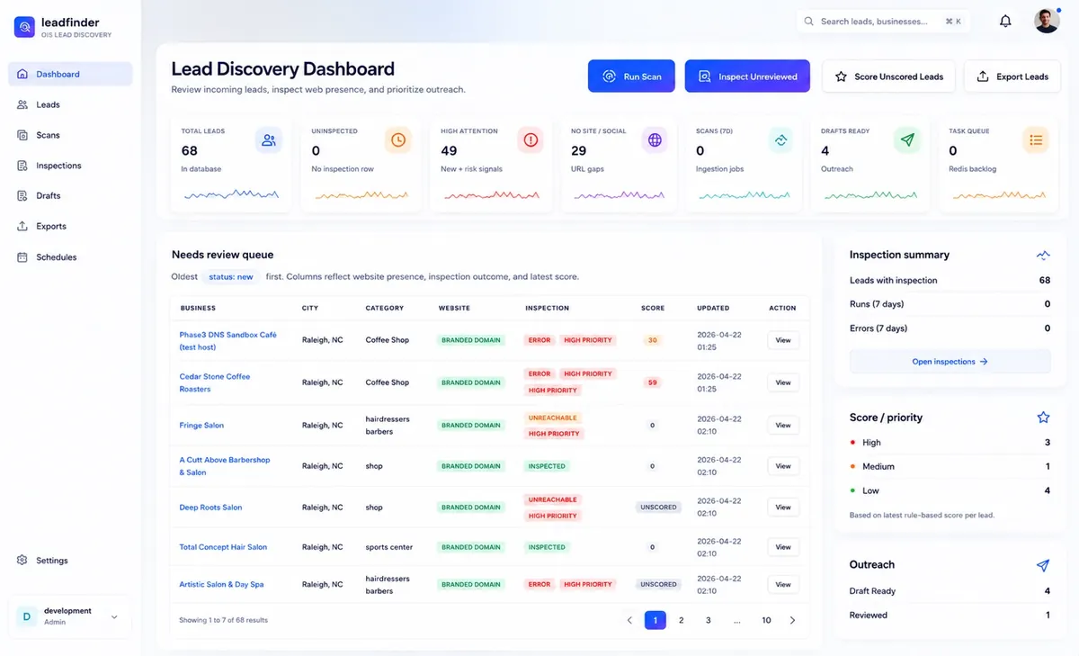
Task: Click Score Unscored Leads button
Action: point(888,76)
